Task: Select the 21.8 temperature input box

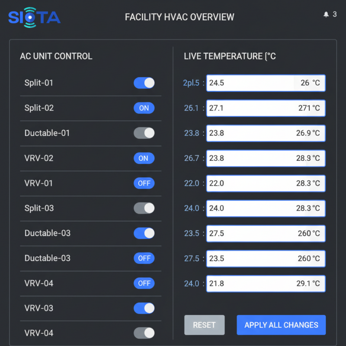Action: tap(266, 283)
